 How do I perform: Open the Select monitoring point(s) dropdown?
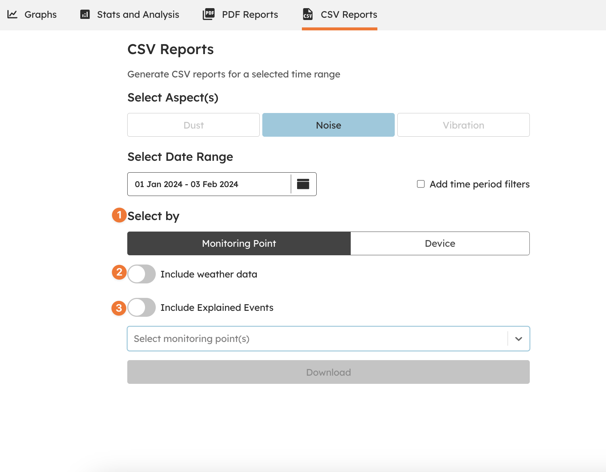point(318,338)
